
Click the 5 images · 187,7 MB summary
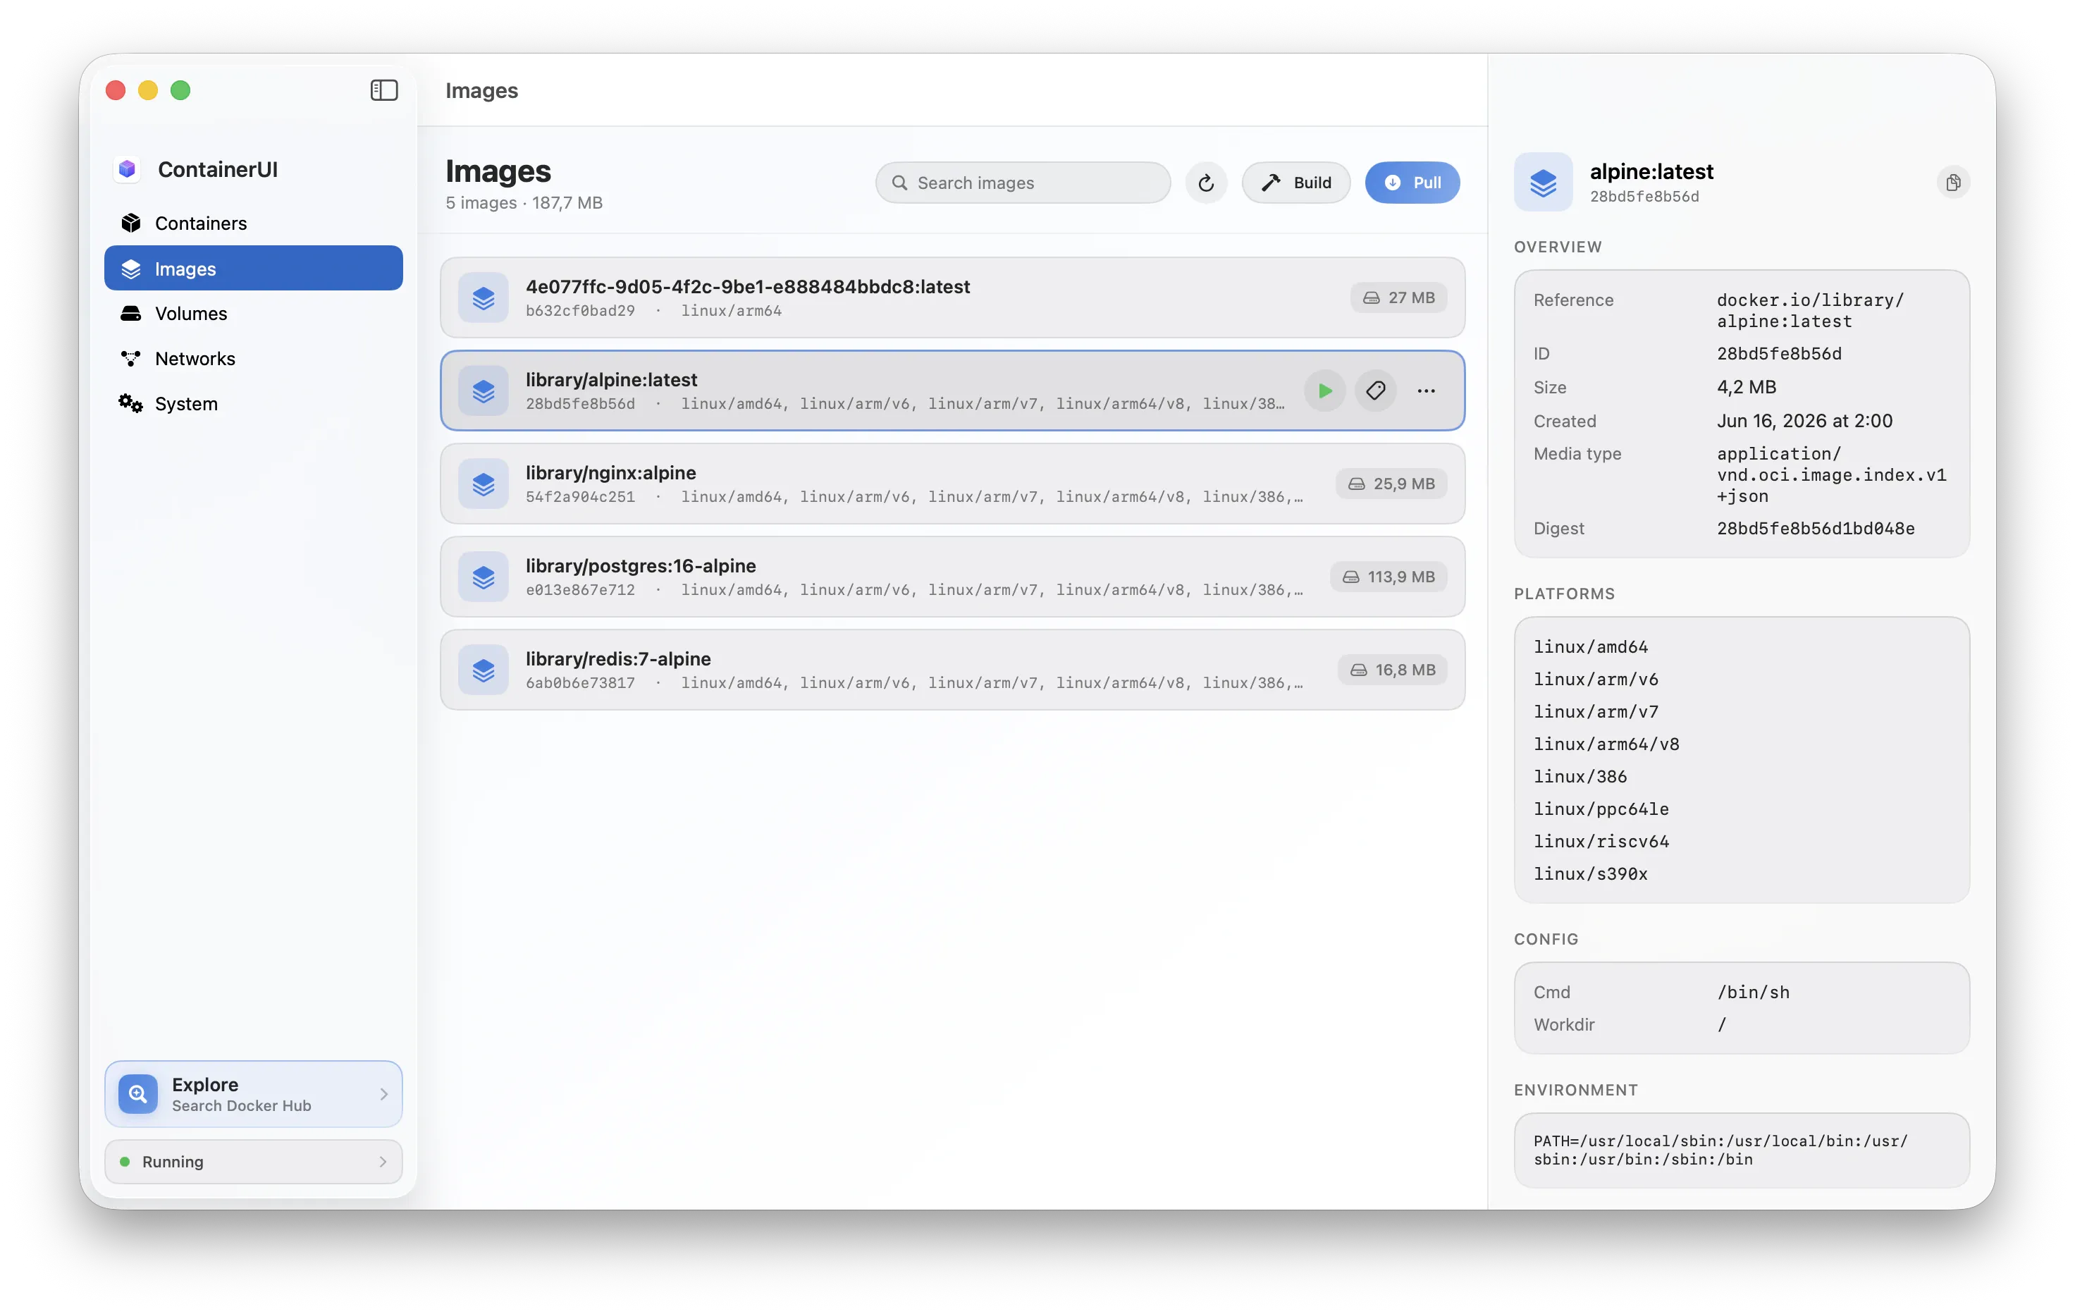click(x=524, y=203)
